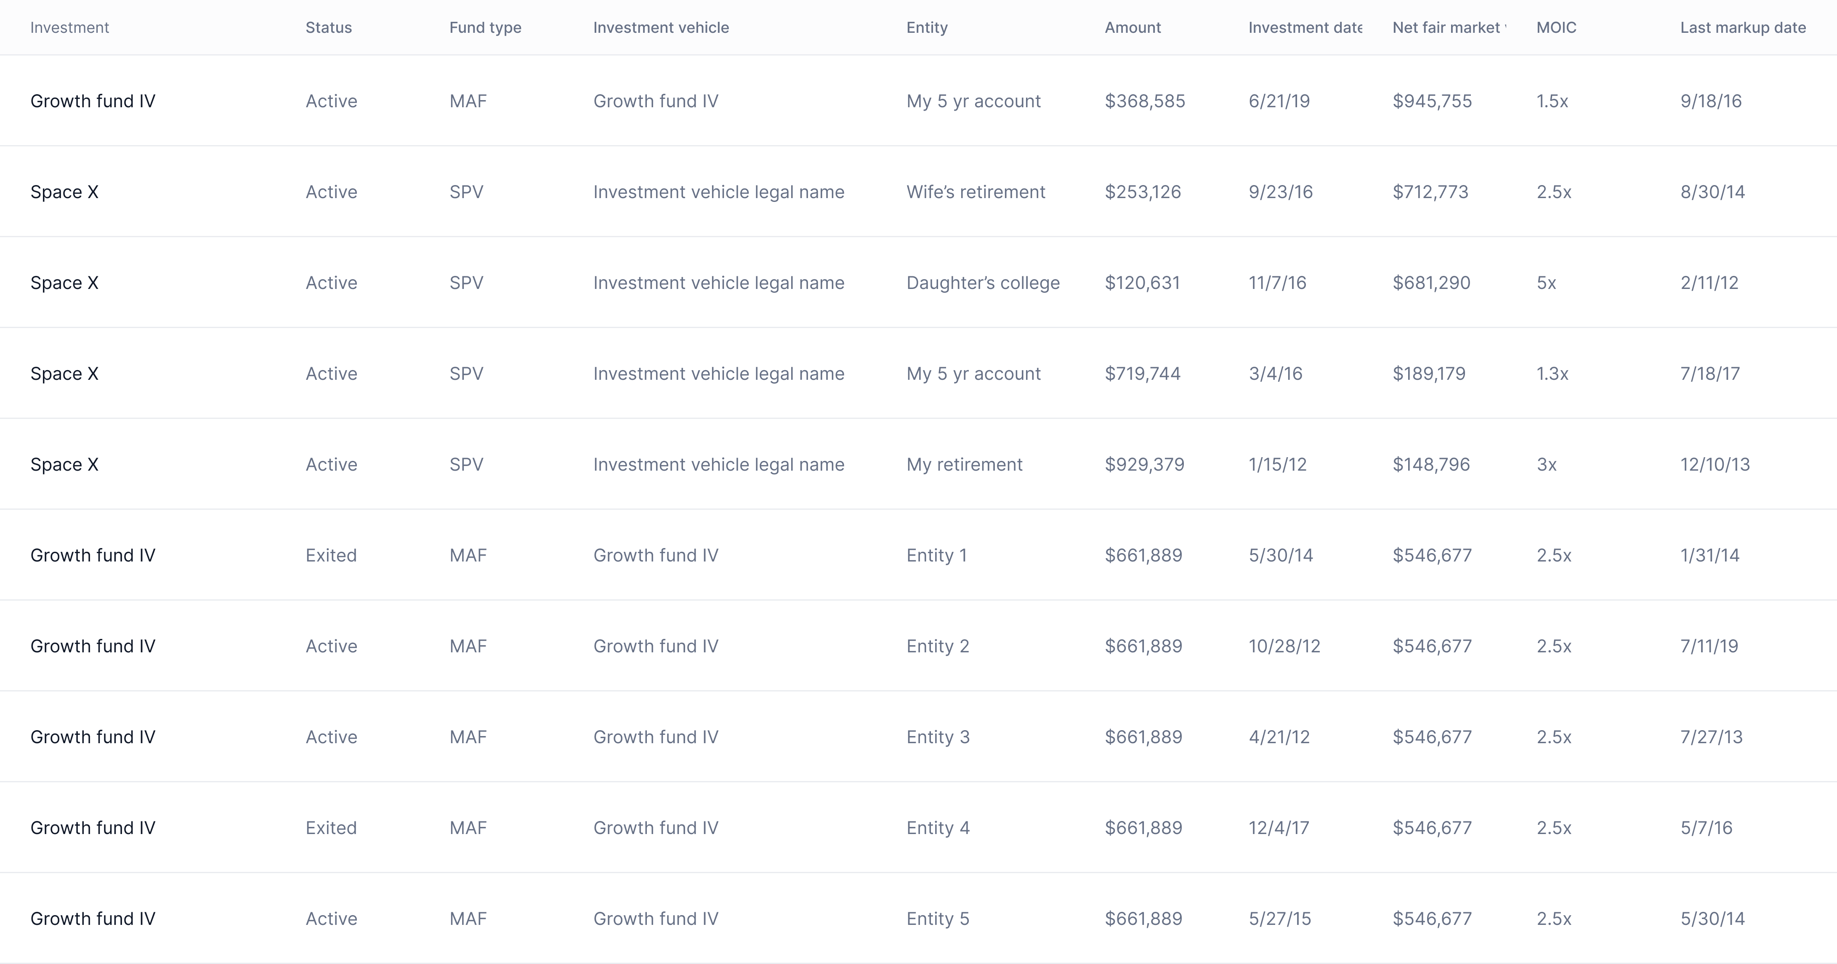Click the Investment vehicle column header
This screenshot has width=1837, height=964.
point(660,28)
